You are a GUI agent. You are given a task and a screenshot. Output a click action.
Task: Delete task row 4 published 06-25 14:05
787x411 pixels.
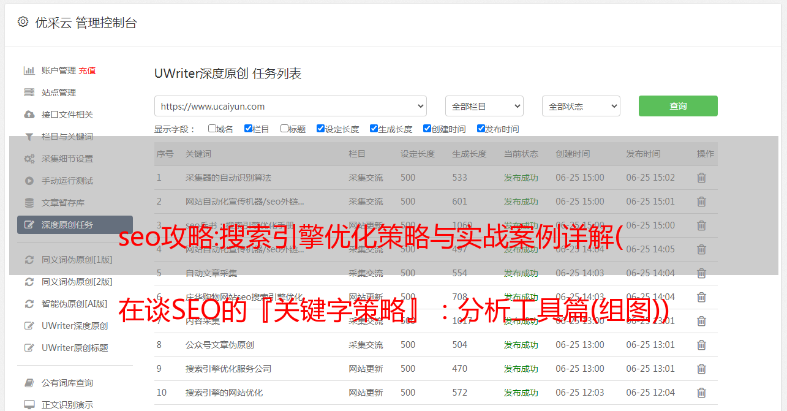point(701,249)
